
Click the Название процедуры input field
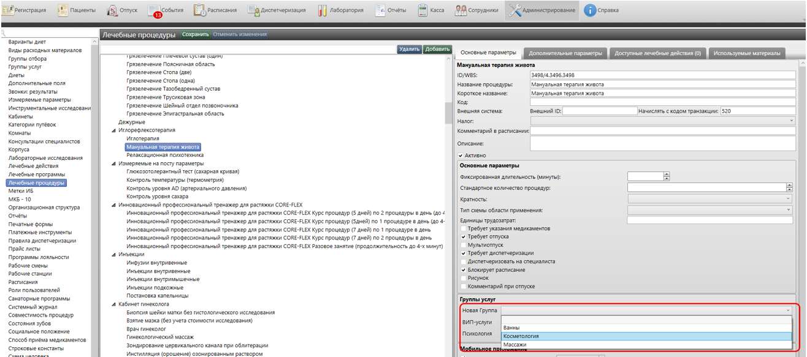click(x=662, y=85)
